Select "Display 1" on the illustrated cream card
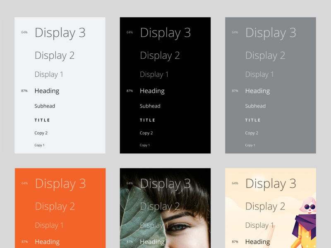The image size is (331, 248). tap(259, 225)
